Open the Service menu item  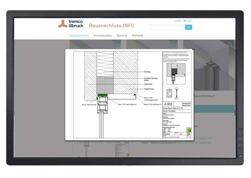click(122, 36)
